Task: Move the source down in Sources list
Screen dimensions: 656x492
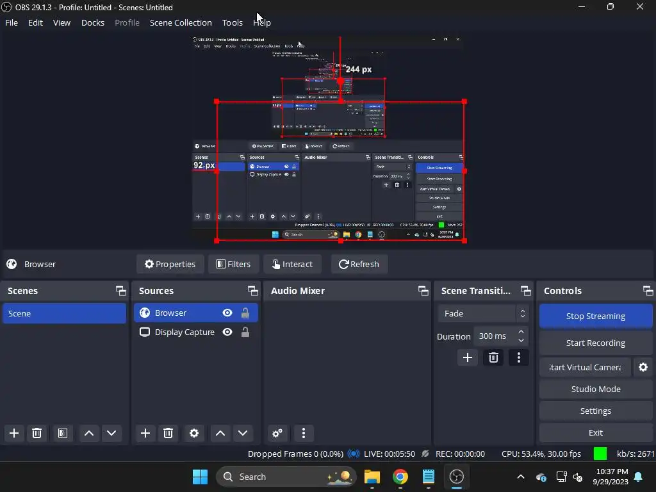Action: click(x=243, y=433)
